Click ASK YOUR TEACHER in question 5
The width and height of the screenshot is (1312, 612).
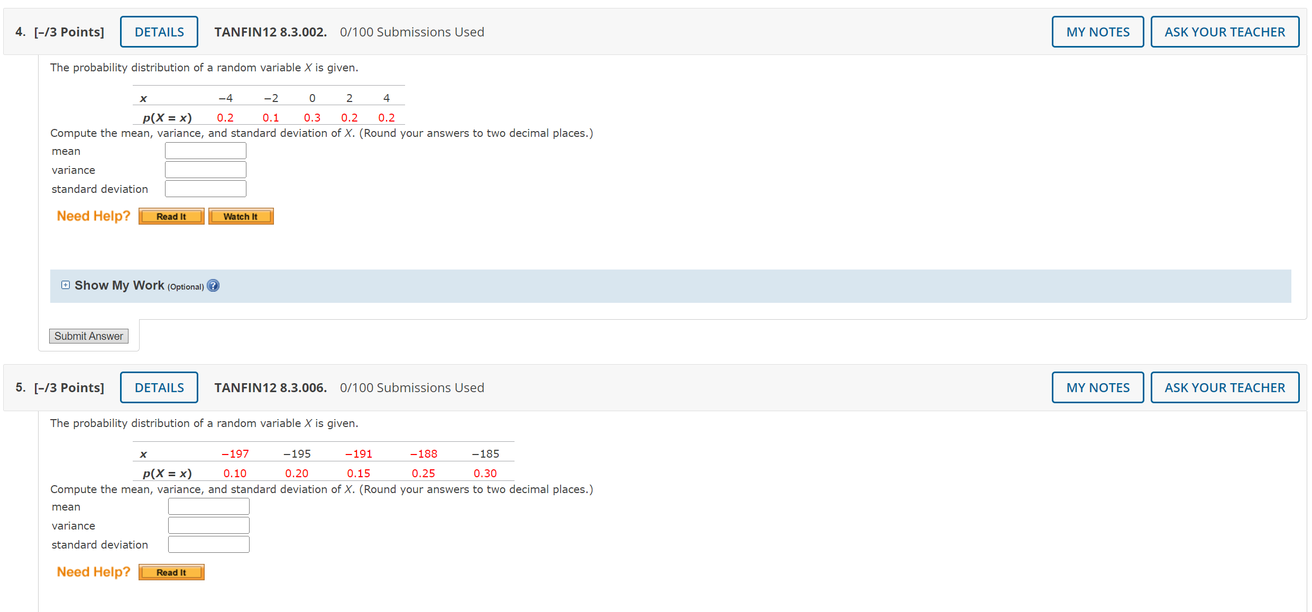(x=1224, y=388)
